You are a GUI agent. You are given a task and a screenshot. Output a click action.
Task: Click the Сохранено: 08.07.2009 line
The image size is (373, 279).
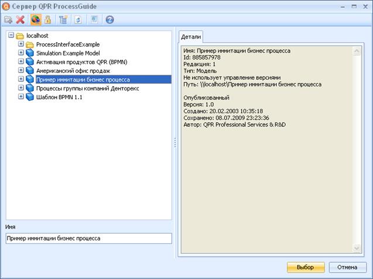click(226, 118)
